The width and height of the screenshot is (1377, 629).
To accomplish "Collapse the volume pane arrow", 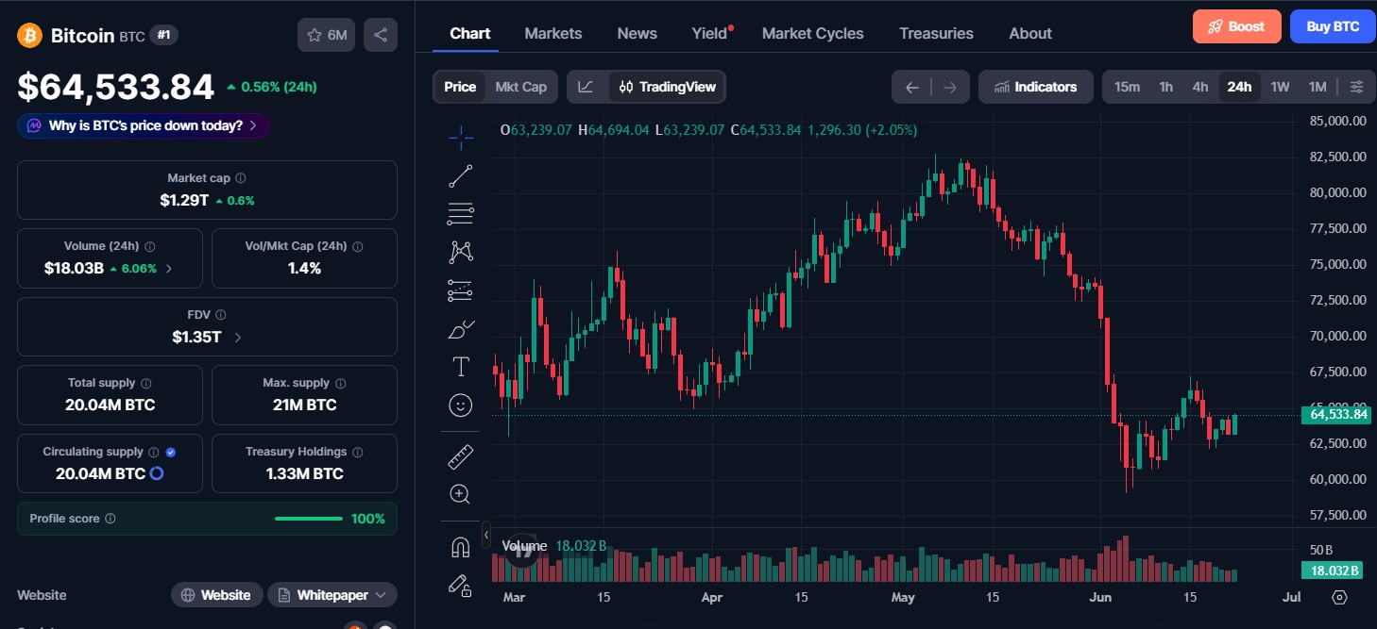I will coord(486,535).
